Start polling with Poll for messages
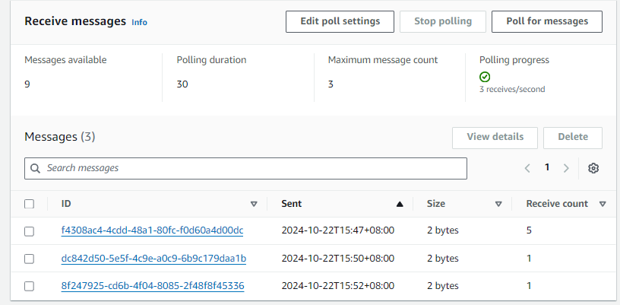This screenshot has width=620, height=305. [547, 21]
